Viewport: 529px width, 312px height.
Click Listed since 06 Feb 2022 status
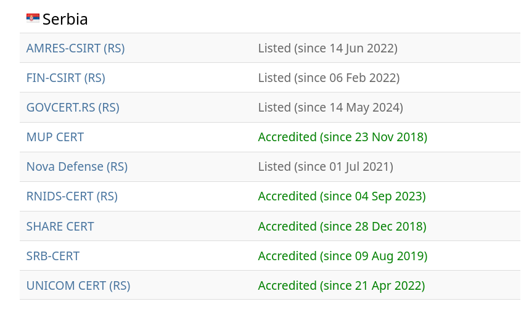pyautogui.click(x=329, y=78)
